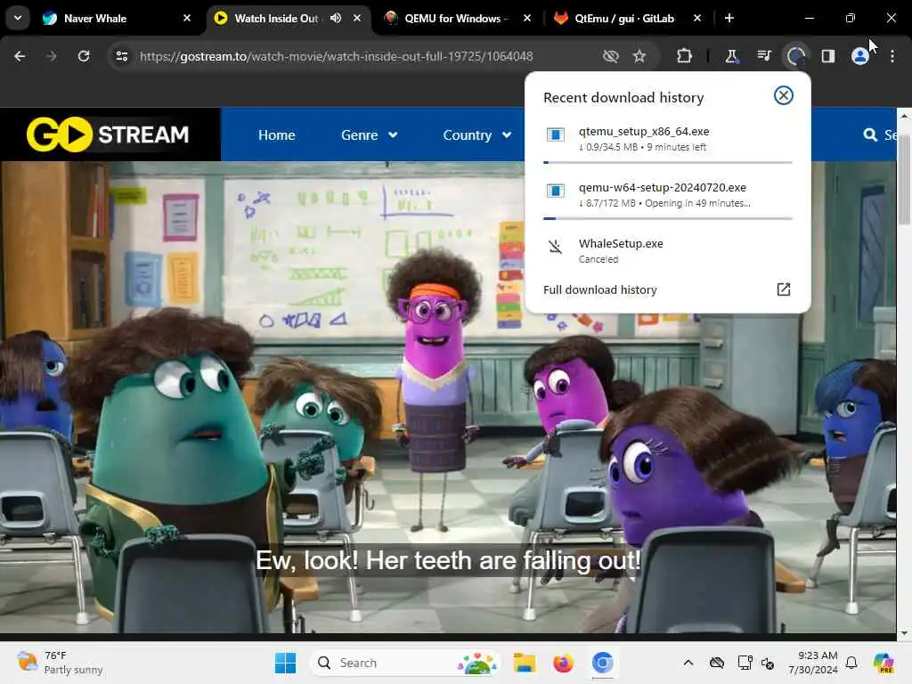The width and height of the screenshot is (912, 684).
Task: Click the canceled download icon for WhaleSetup.exe
Action: [556, 248]
